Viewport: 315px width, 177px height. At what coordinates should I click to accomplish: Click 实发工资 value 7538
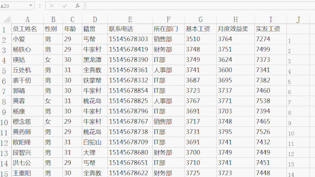tap(271, 101)
